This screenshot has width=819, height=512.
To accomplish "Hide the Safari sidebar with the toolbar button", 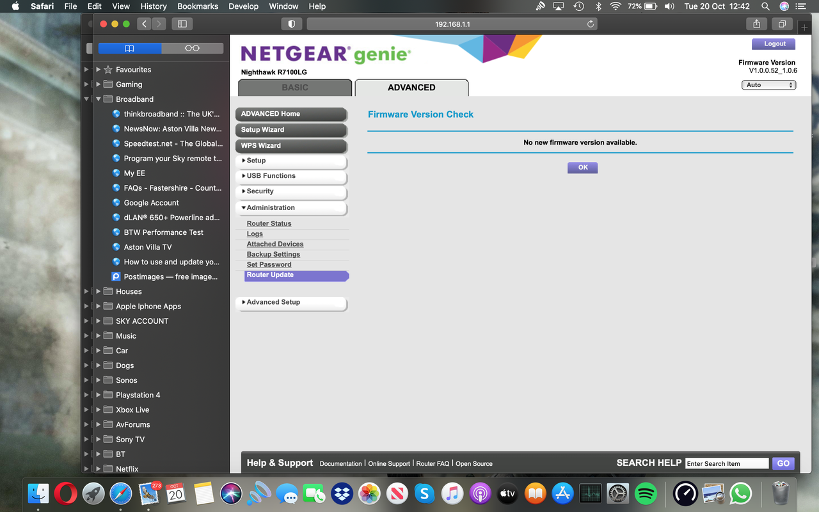I will tap(182, 24).
